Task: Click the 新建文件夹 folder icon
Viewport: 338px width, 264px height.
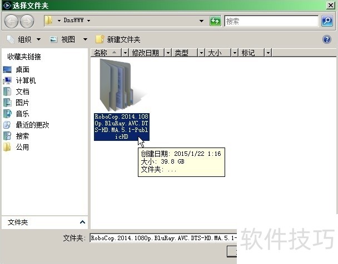Action: [x=100, y=39]
